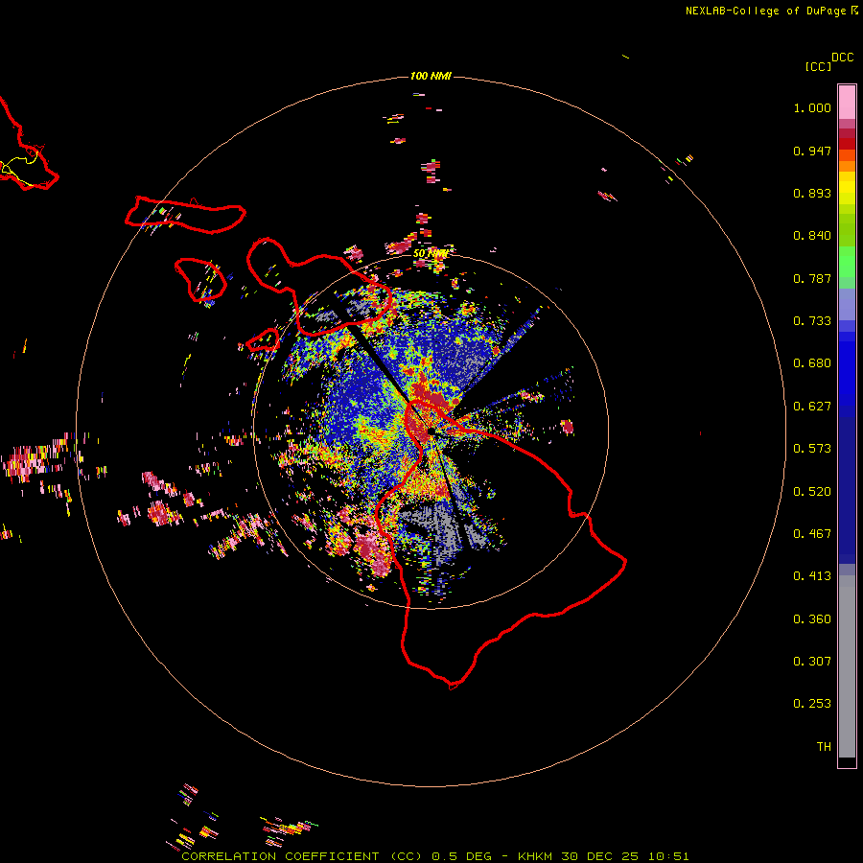863x863 pixels.
Task: Click the 0.307 color scale value
Action: tap(812, 662)
